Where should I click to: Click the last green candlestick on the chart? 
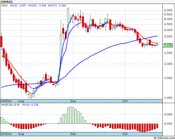click(157, 44)
